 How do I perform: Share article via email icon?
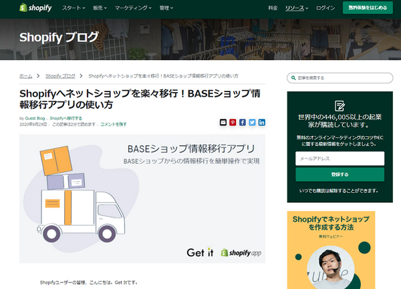(x=223, y=122)
